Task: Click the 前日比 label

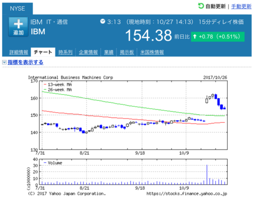Action: [x=182, y=36]
